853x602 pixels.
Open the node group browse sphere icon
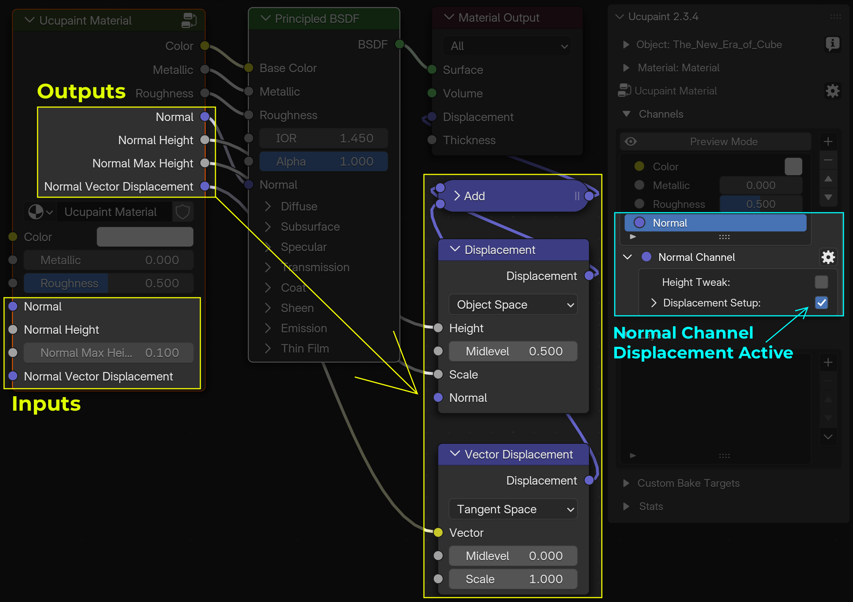point(40,212)
